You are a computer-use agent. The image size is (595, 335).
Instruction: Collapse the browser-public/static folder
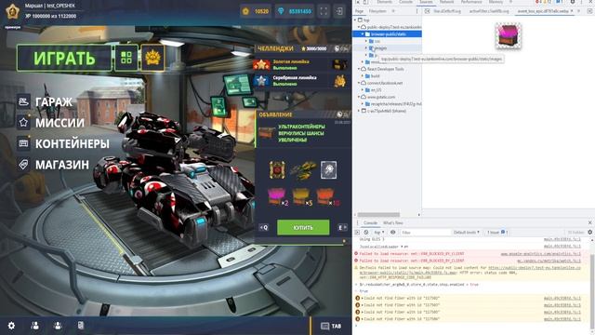[364, 34]
